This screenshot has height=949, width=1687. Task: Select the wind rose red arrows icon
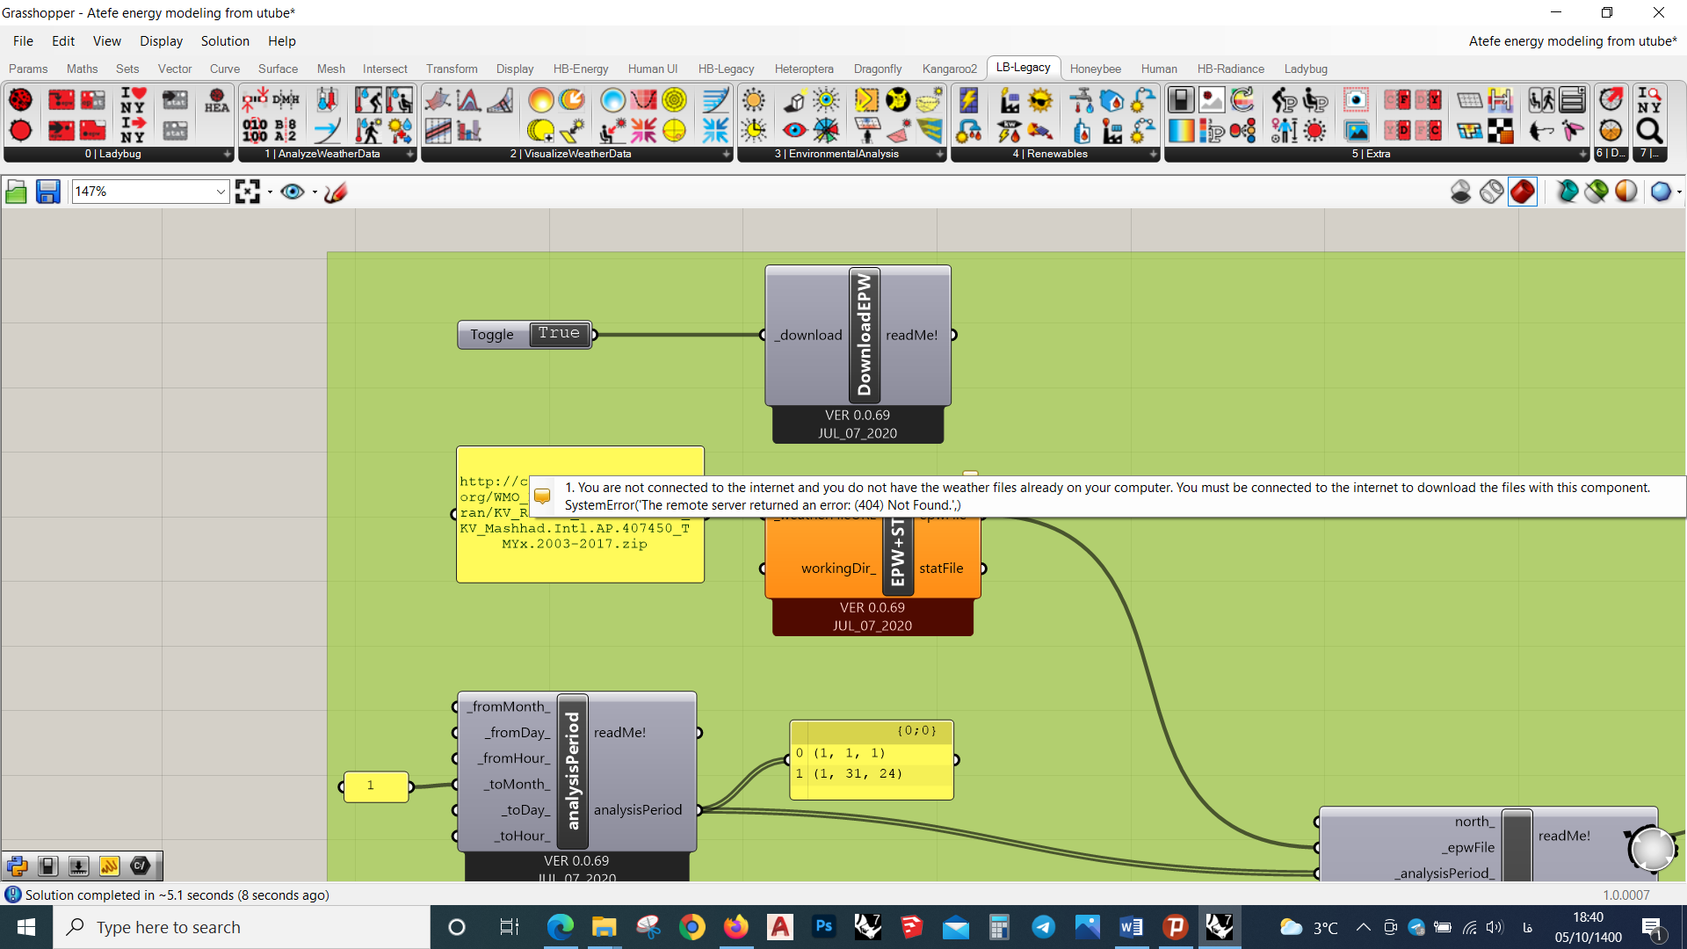pyautogui.click(x=643, y=131)
